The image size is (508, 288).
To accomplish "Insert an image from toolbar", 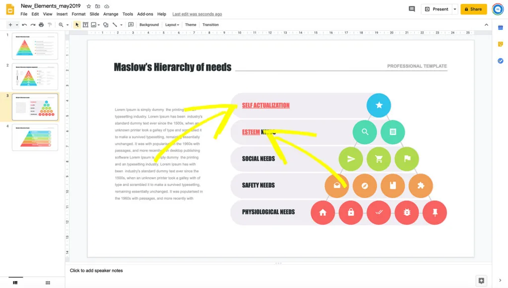I will 94,25.
